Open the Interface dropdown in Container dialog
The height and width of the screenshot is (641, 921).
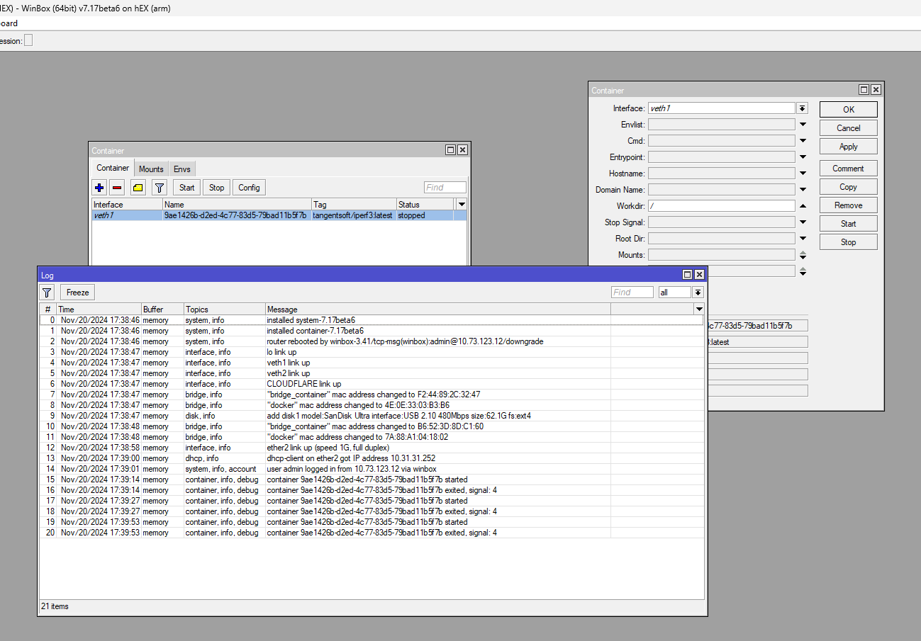(803, 108)
